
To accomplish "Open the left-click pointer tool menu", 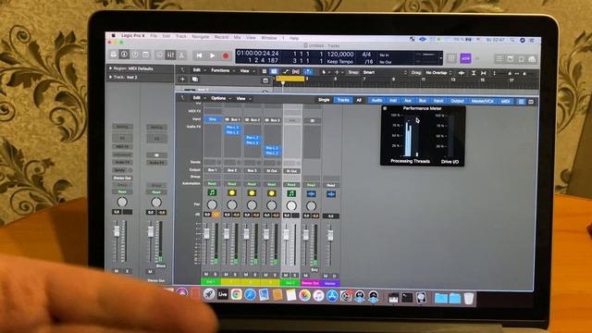I will tap(325, 72).
